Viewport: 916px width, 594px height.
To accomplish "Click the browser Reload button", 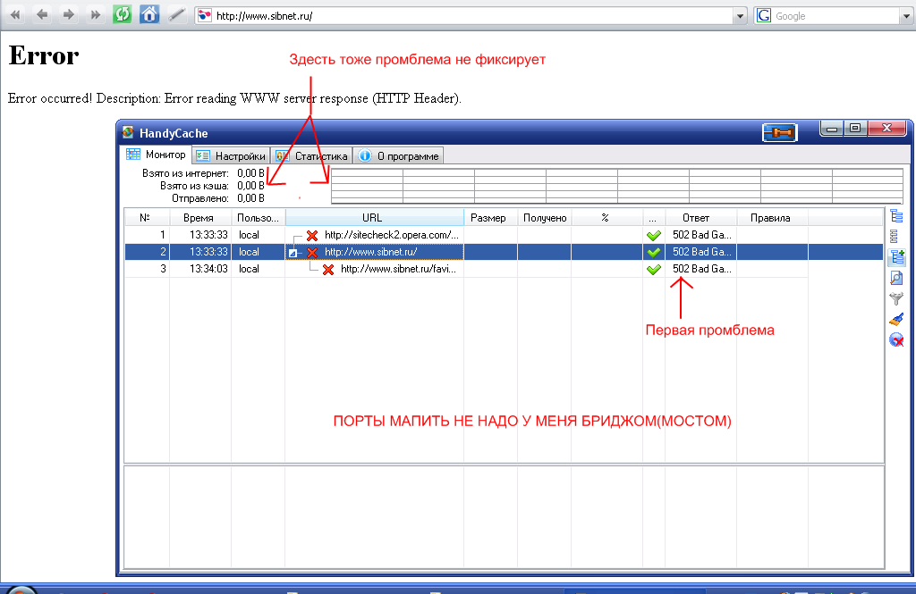I will tap(123, 15).
